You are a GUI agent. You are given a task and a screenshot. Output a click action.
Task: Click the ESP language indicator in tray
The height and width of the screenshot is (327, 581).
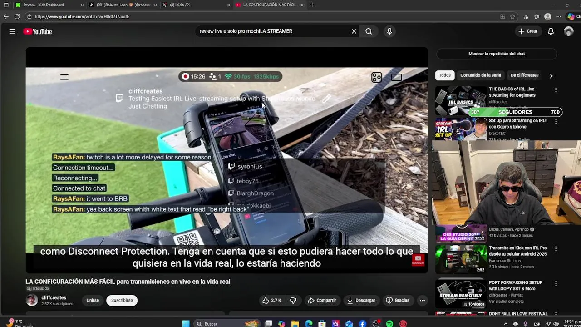click(x=537, y=324)
